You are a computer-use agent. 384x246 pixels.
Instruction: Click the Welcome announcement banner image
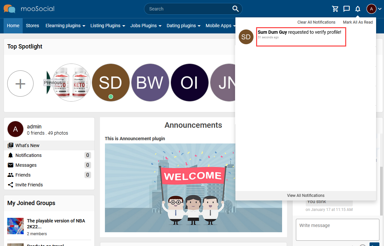coord(193,188)
